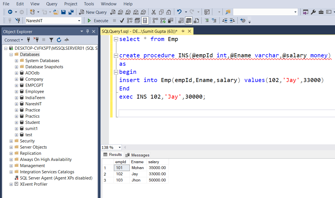Pin the Object Explorer panel
Image resolution: width=335 pixels, height=198 pixels.
[87, 31]
